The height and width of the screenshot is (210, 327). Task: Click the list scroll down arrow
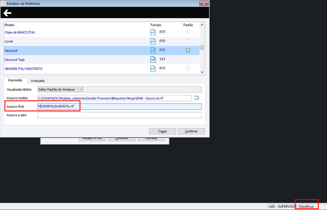point(202,72)
